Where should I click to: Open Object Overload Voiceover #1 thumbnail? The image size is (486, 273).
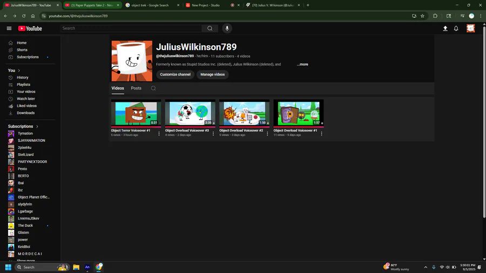point(299,113)
